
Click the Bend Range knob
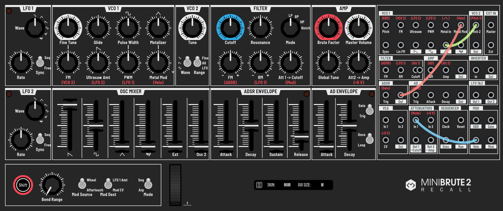[51, 184]
